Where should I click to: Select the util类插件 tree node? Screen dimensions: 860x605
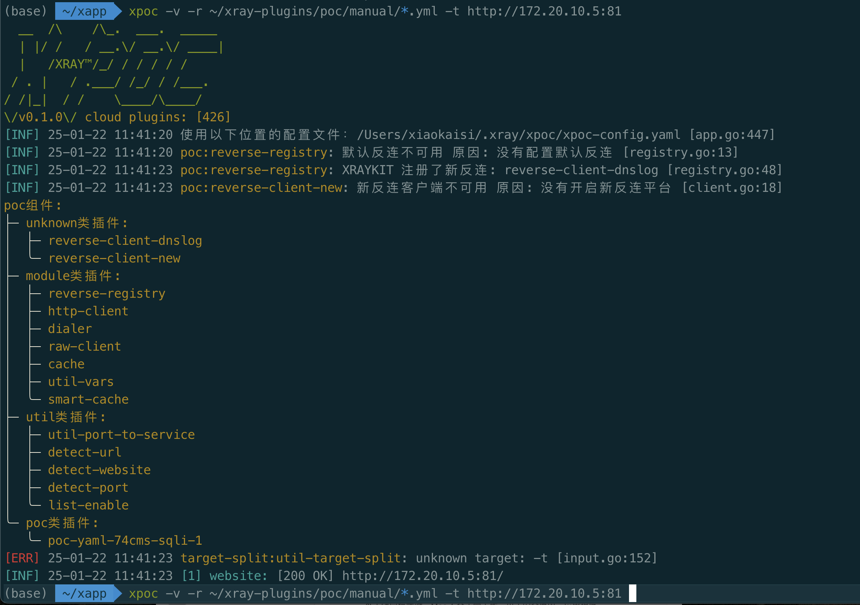pos(66,417)
